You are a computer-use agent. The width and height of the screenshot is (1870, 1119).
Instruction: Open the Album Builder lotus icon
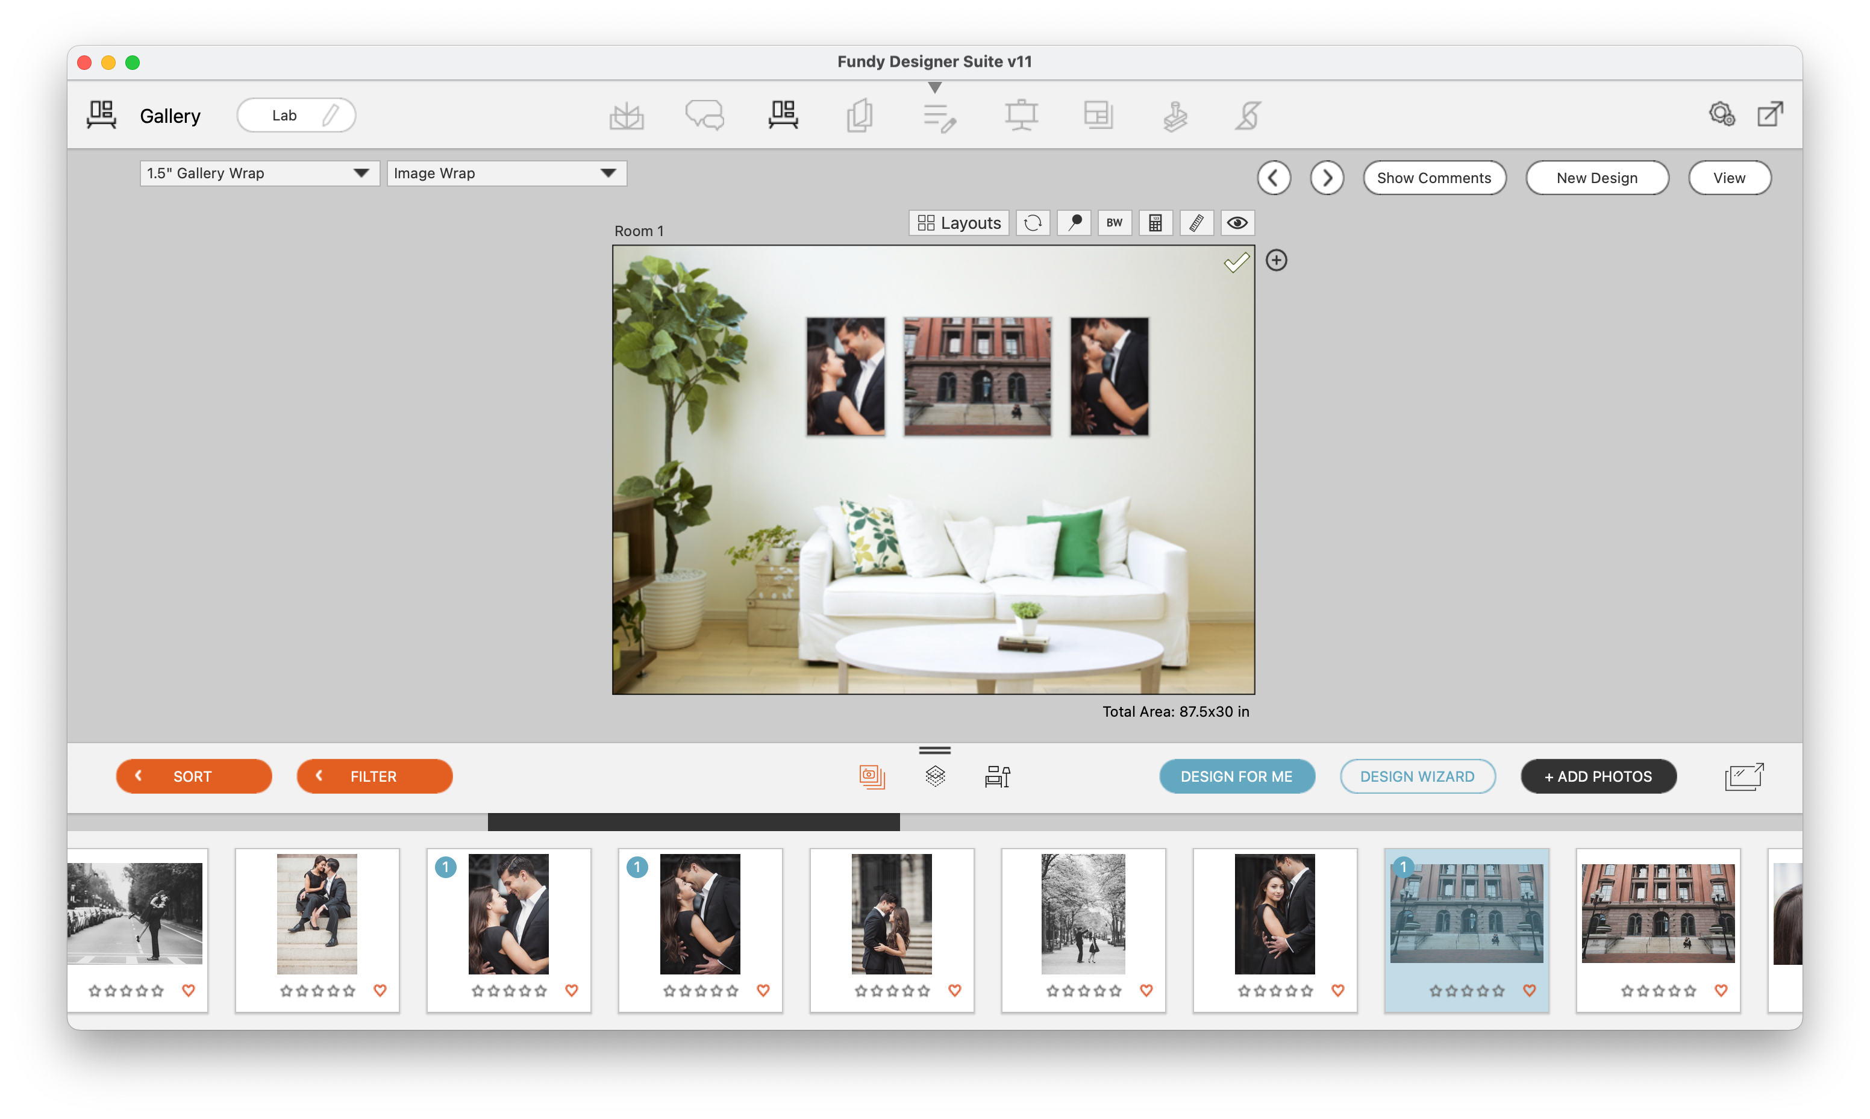click(x=626, y=116)
